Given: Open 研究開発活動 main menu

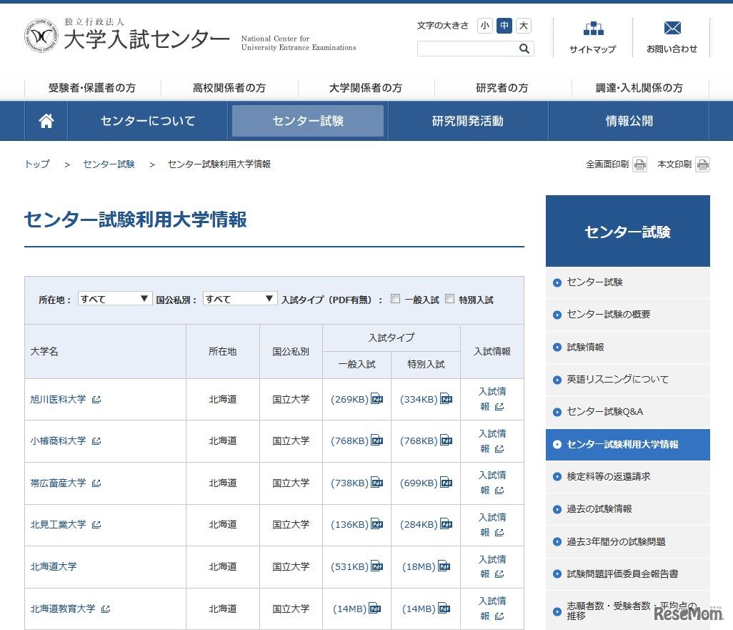Looking at the screenshot, I should (467, 121).
